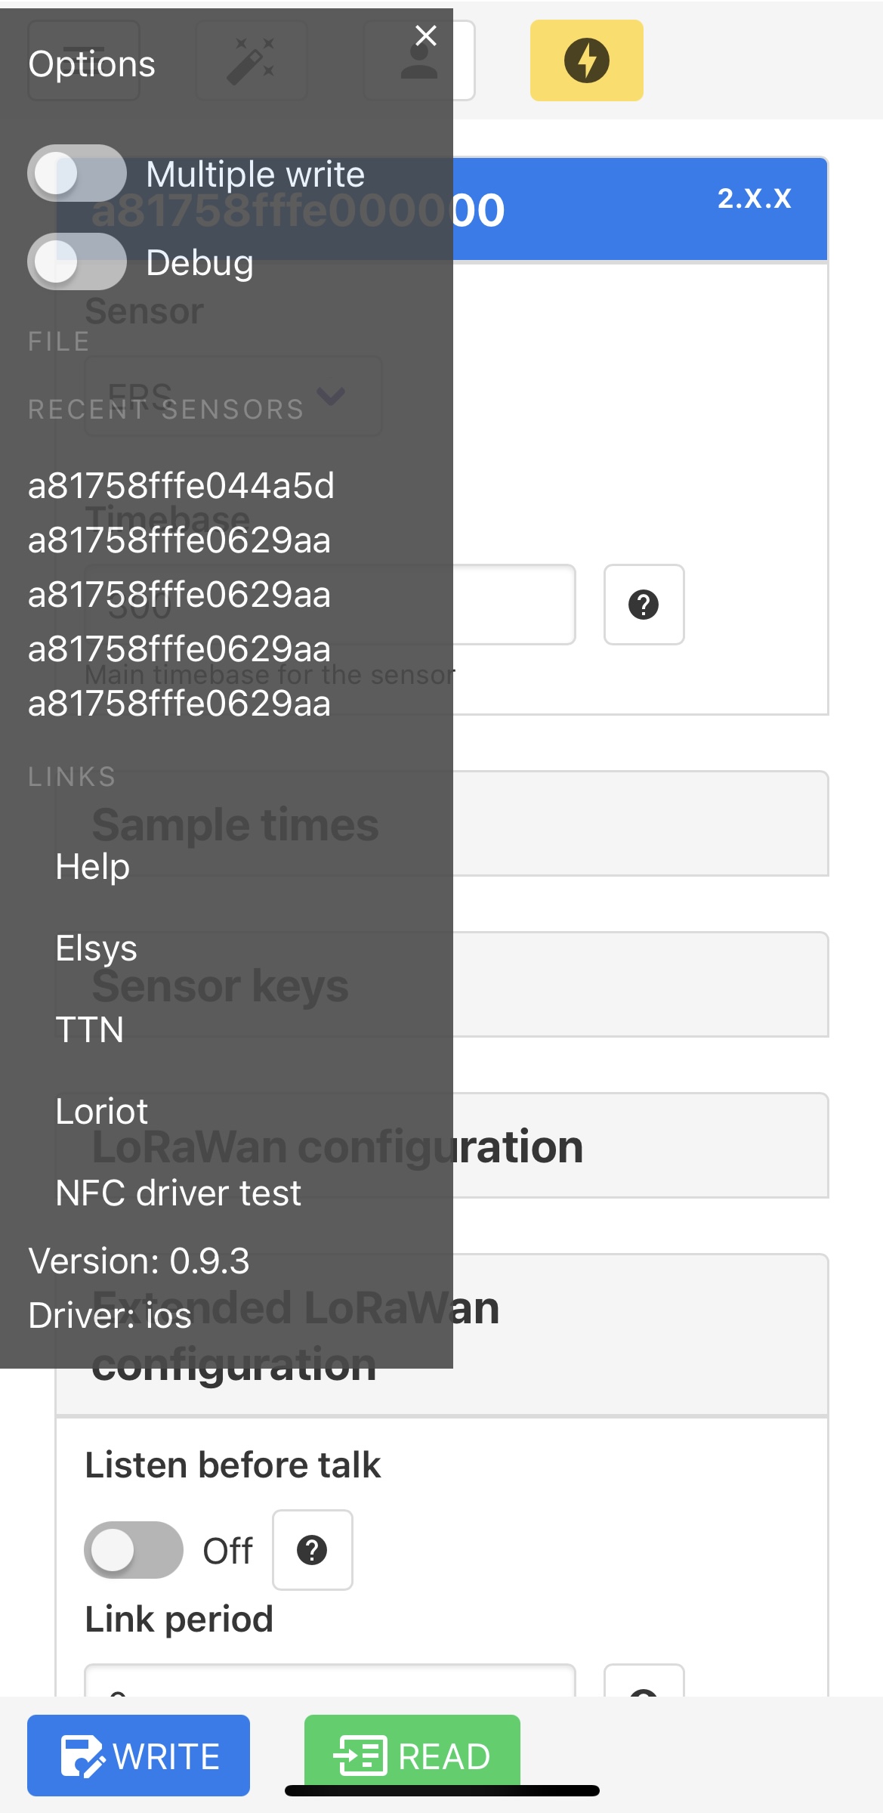Open the Help link

(x=92, y=867)
